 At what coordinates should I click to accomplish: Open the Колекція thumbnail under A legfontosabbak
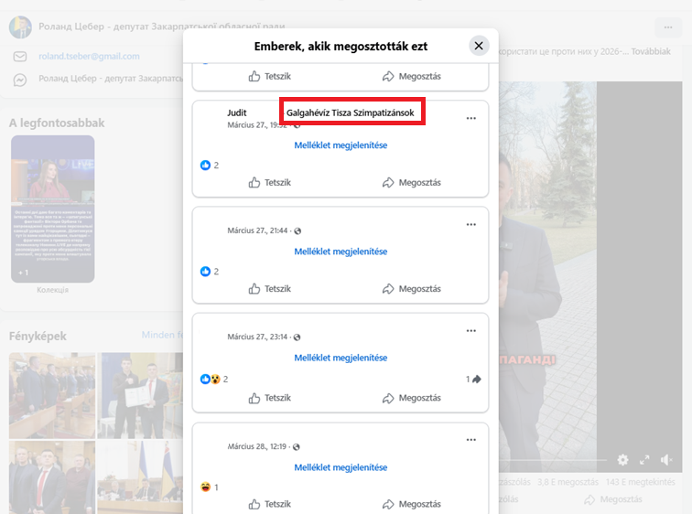52,209
